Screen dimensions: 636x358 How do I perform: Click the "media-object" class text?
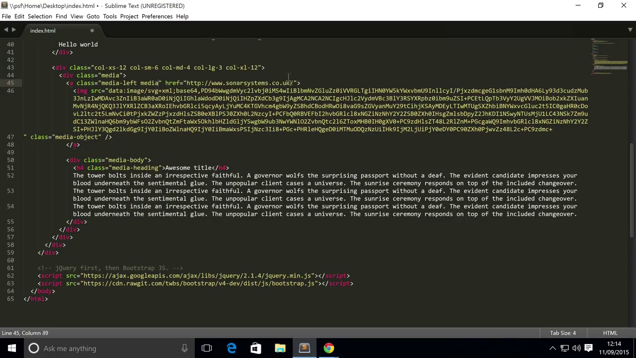coord(77,137)
